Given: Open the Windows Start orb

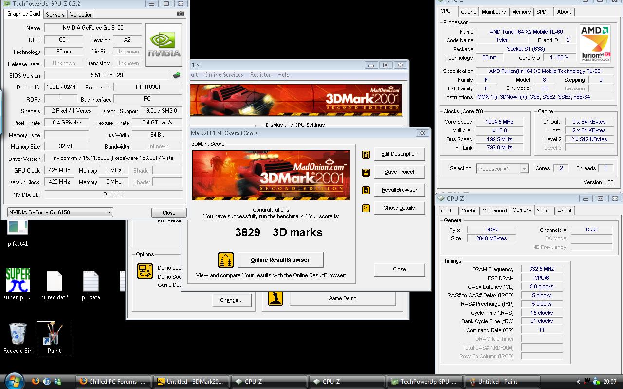Looking at the screenshot, I should (14, 381).
